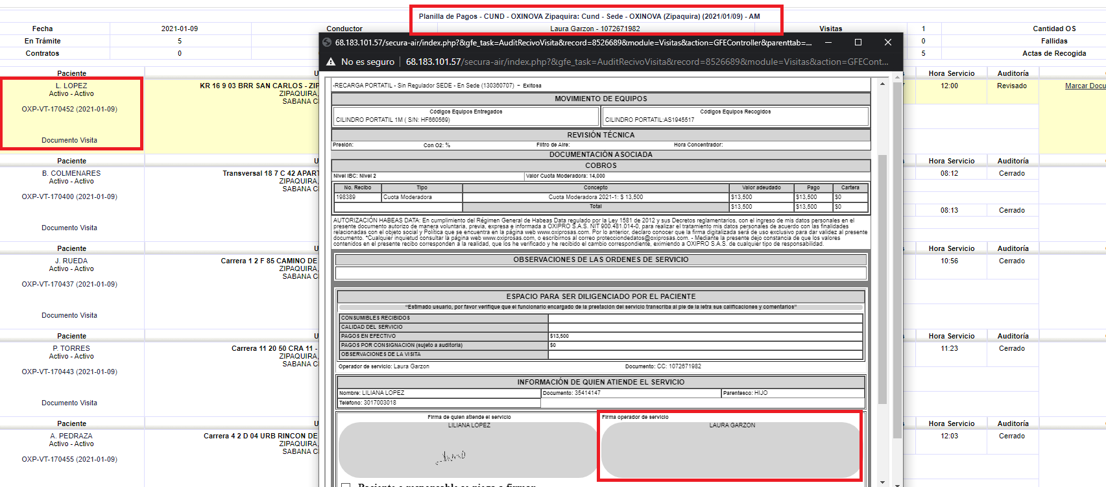Click outer popup scrollbar down arrow
The width and height of the screenshot is (1106, 487).
click(898, 484)
